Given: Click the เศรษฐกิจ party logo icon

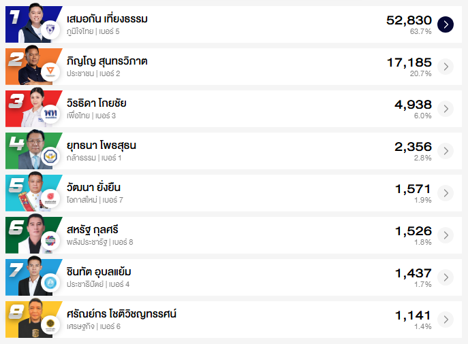Looking at the screenshot, I should (49, 325).
